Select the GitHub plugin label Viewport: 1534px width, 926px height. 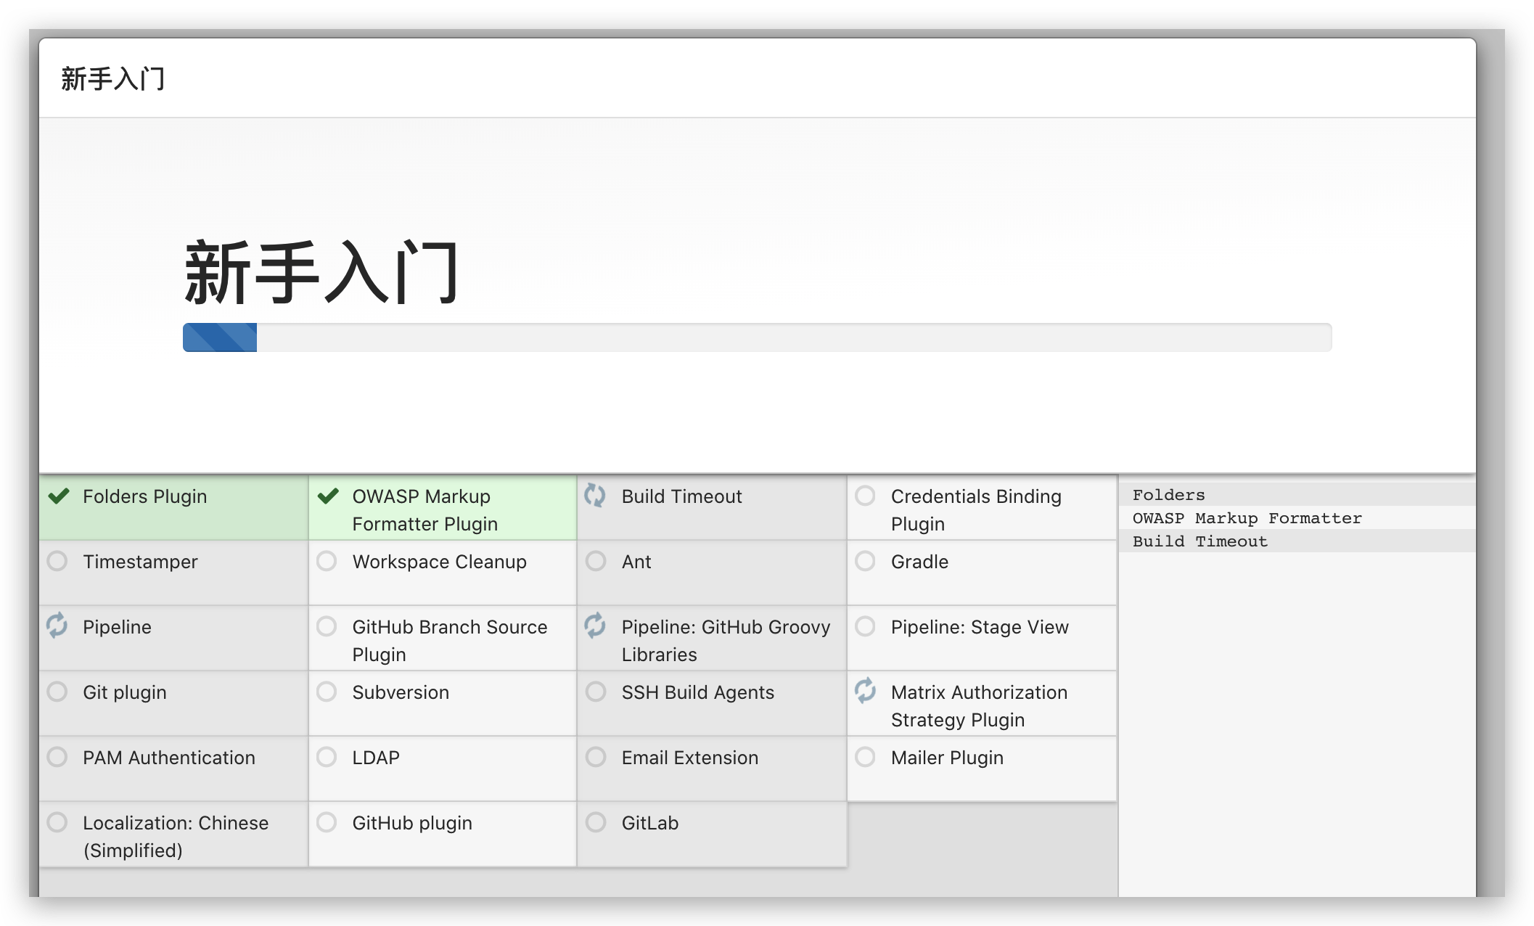pos(412,824)
